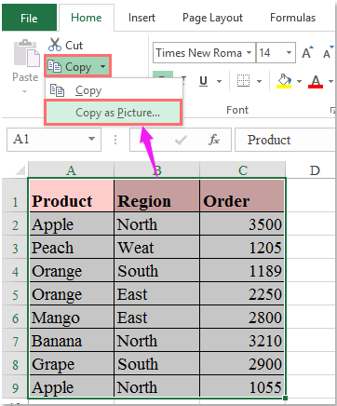This screenshot has height=406, width=337.
Task: Open the font name dropdown
Action: coord(249,53)
